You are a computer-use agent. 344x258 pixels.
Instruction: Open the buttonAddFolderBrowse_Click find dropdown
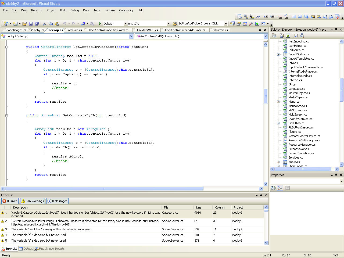(226, 24)
